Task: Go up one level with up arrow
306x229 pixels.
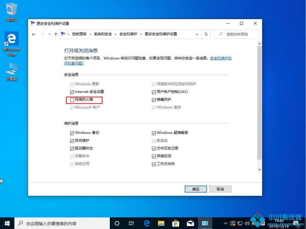Action: (x=56, y=34)
